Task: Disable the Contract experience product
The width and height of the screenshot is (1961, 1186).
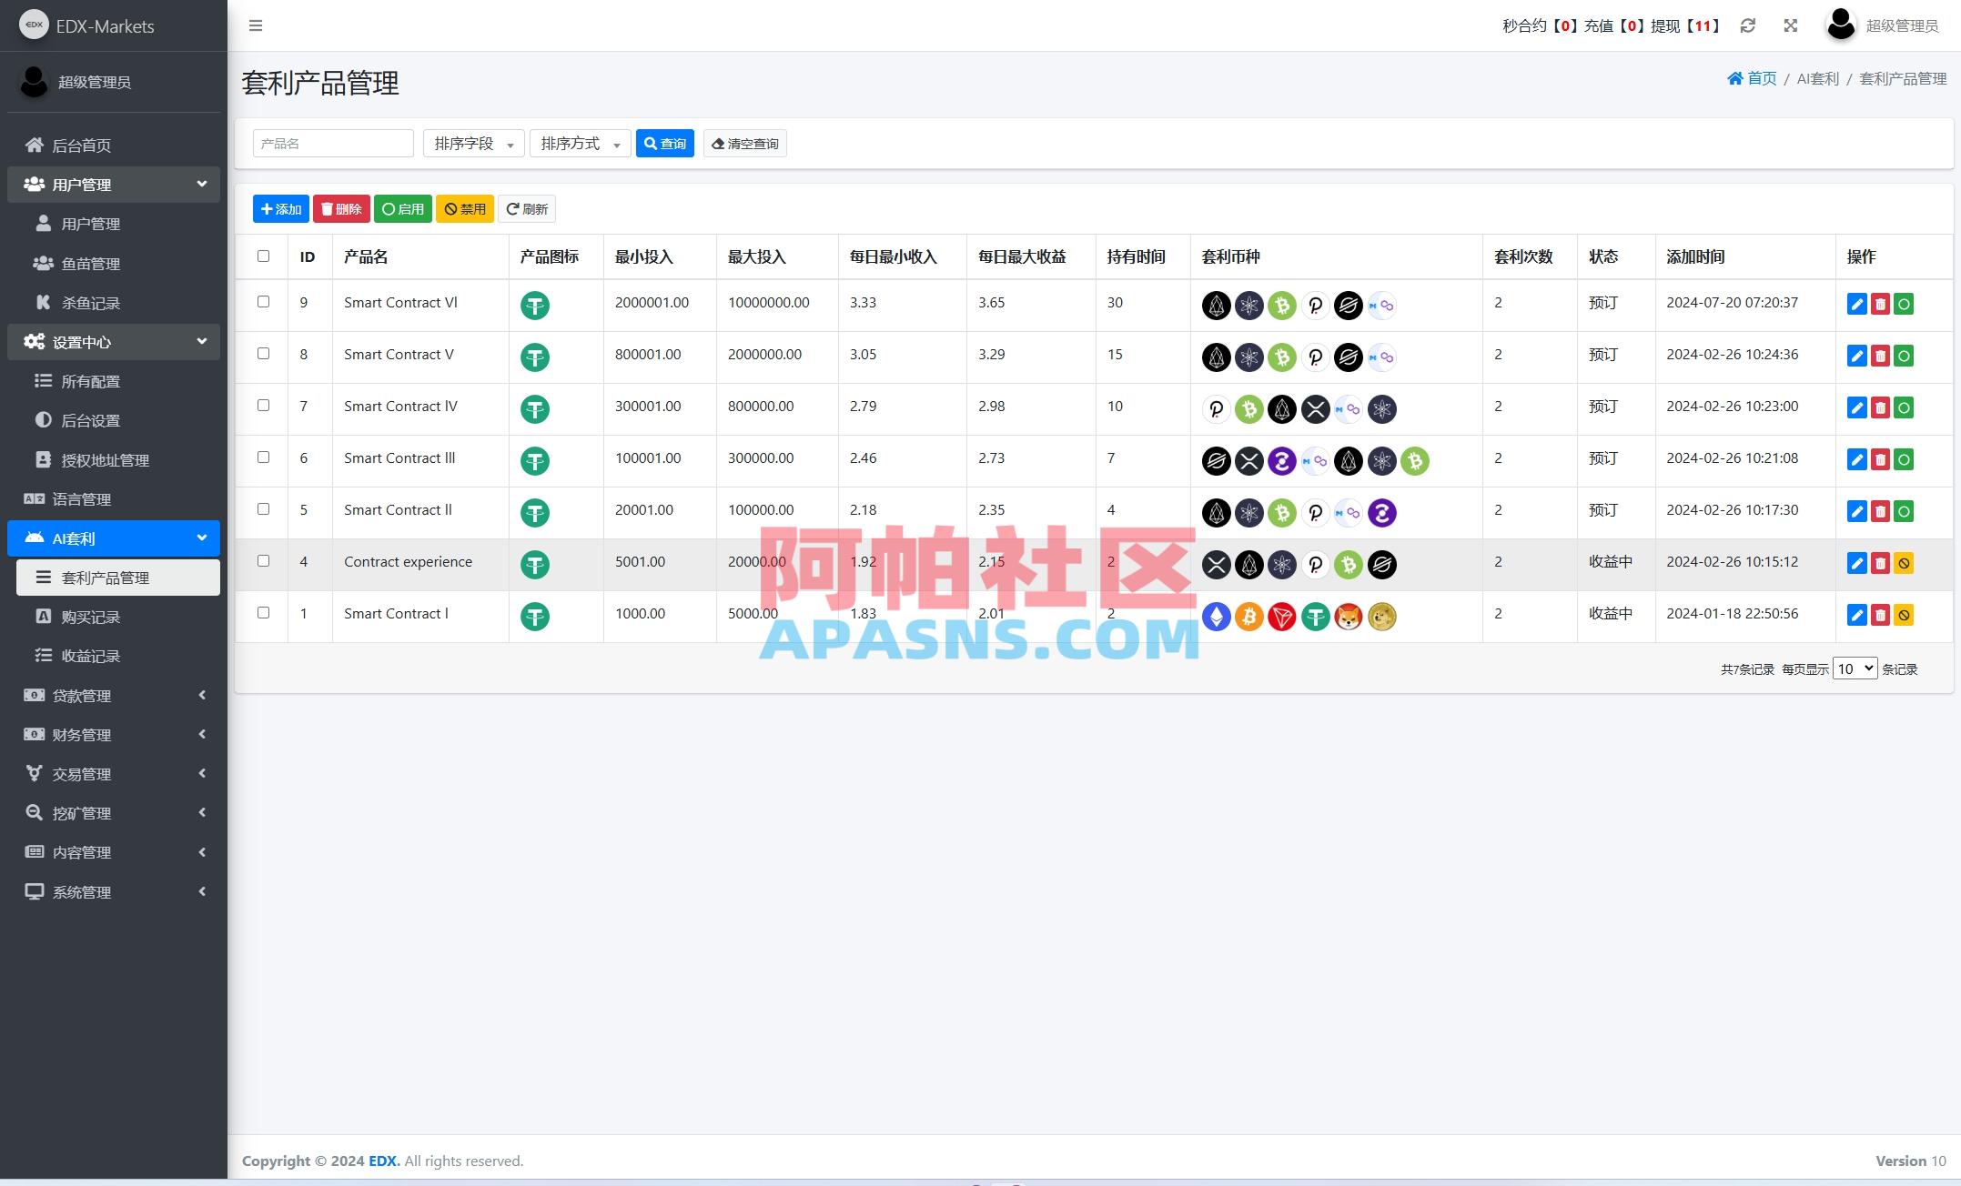Action: [x=1904, y=563]
